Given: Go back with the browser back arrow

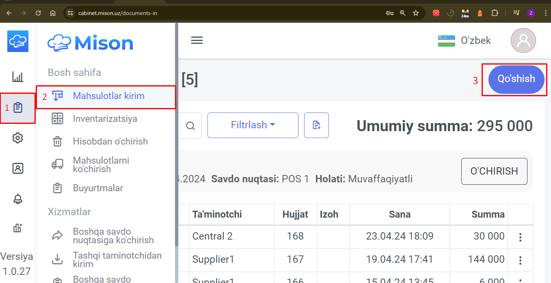Looking at the screenshot, I should [9, 13].
